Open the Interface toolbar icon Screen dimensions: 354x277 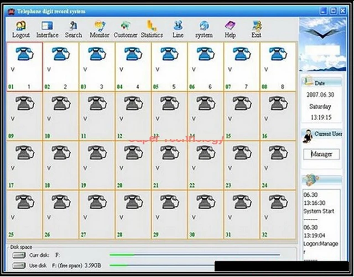click(47, 26)
